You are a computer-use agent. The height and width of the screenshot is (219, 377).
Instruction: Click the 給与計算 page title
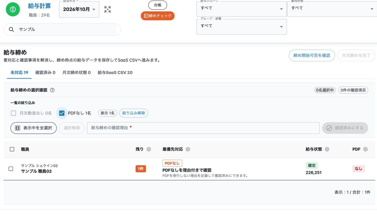pos(39,6)
